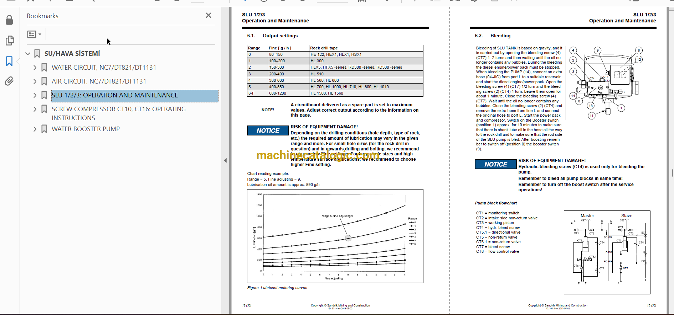This screenshot has height=315, width=674.
Task: Open the bookmarks options dropdown menu
Action: [34, 34]
